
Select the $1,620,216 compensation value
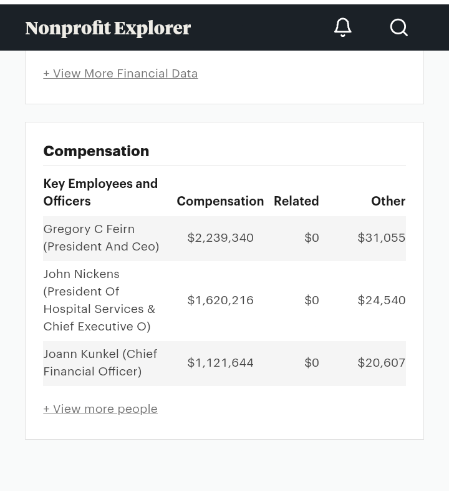pos(221,300)
